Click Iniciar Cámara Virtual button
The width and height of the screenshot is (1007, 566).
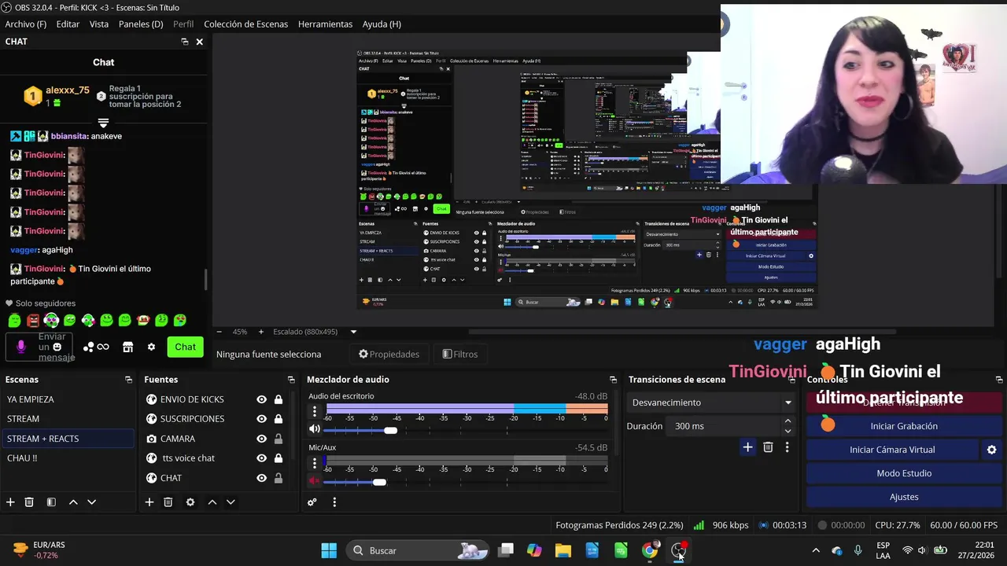point(892,450)
